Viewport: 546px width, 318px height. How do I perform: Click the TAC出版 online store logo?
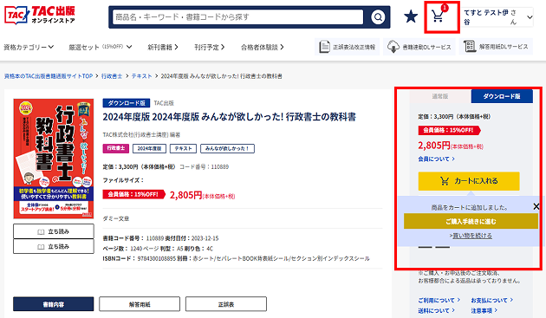click(40, 16)
